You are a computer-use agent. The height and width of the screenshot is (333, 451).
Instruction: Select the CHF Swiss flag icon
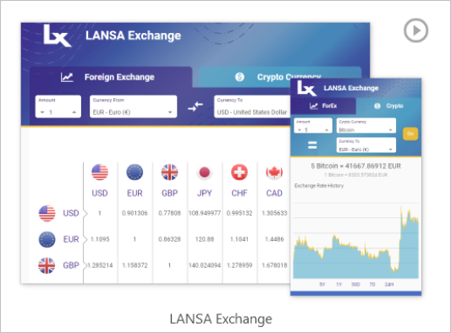pyautogui.click(x=239, y=172)
